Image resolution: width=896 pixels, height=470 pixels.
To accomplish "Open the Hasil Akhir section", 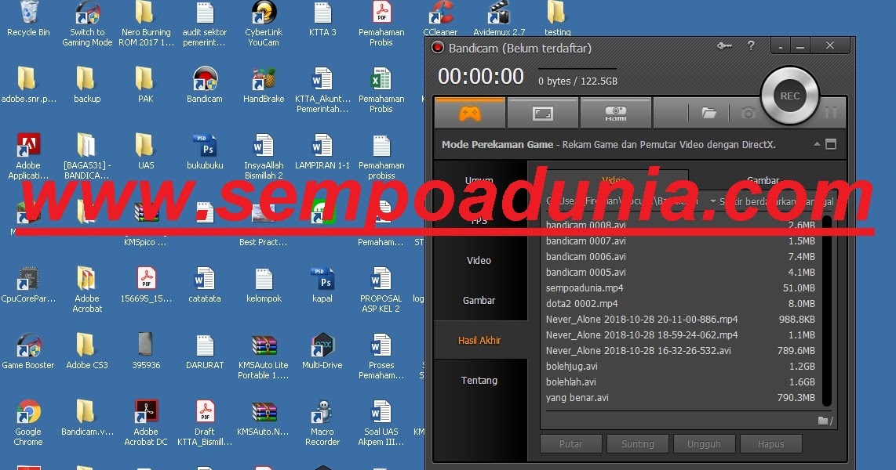I will point(479,340).
